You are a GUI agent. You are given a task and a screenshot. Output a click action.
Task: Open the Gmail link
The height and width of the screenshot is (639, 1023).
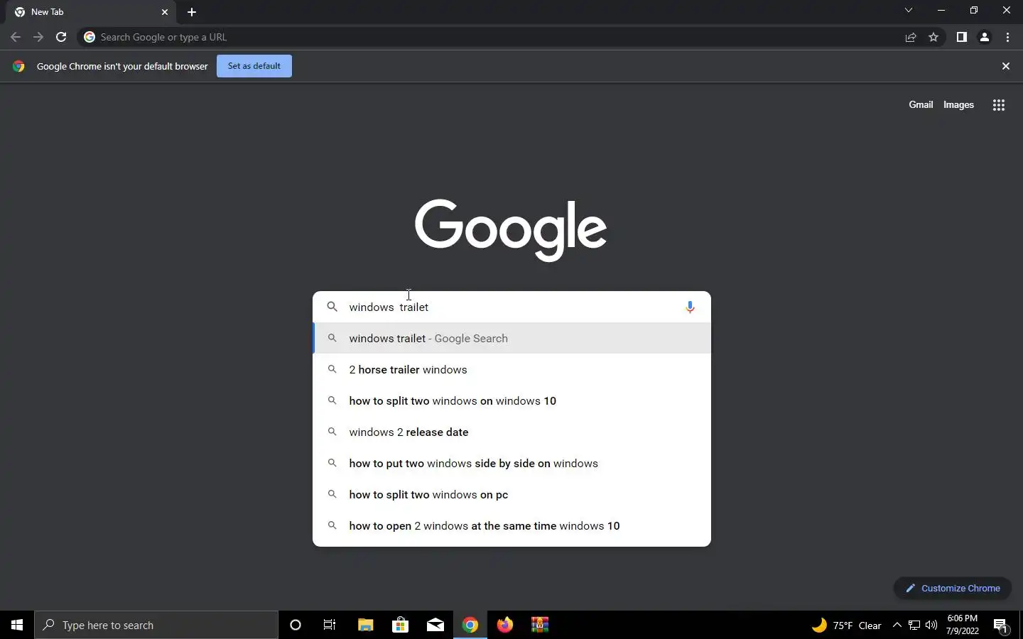tap(921, 104)
